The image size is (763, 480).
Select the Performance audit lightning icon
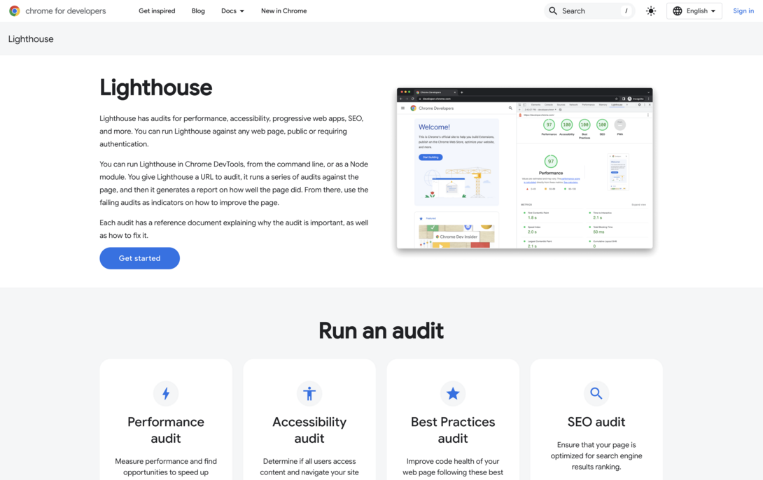(x=166, y=393)
